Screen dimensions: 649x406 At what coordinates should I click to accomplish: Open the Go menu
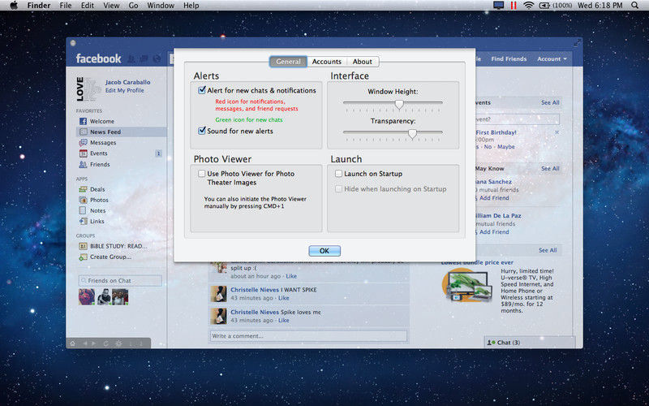133,6
